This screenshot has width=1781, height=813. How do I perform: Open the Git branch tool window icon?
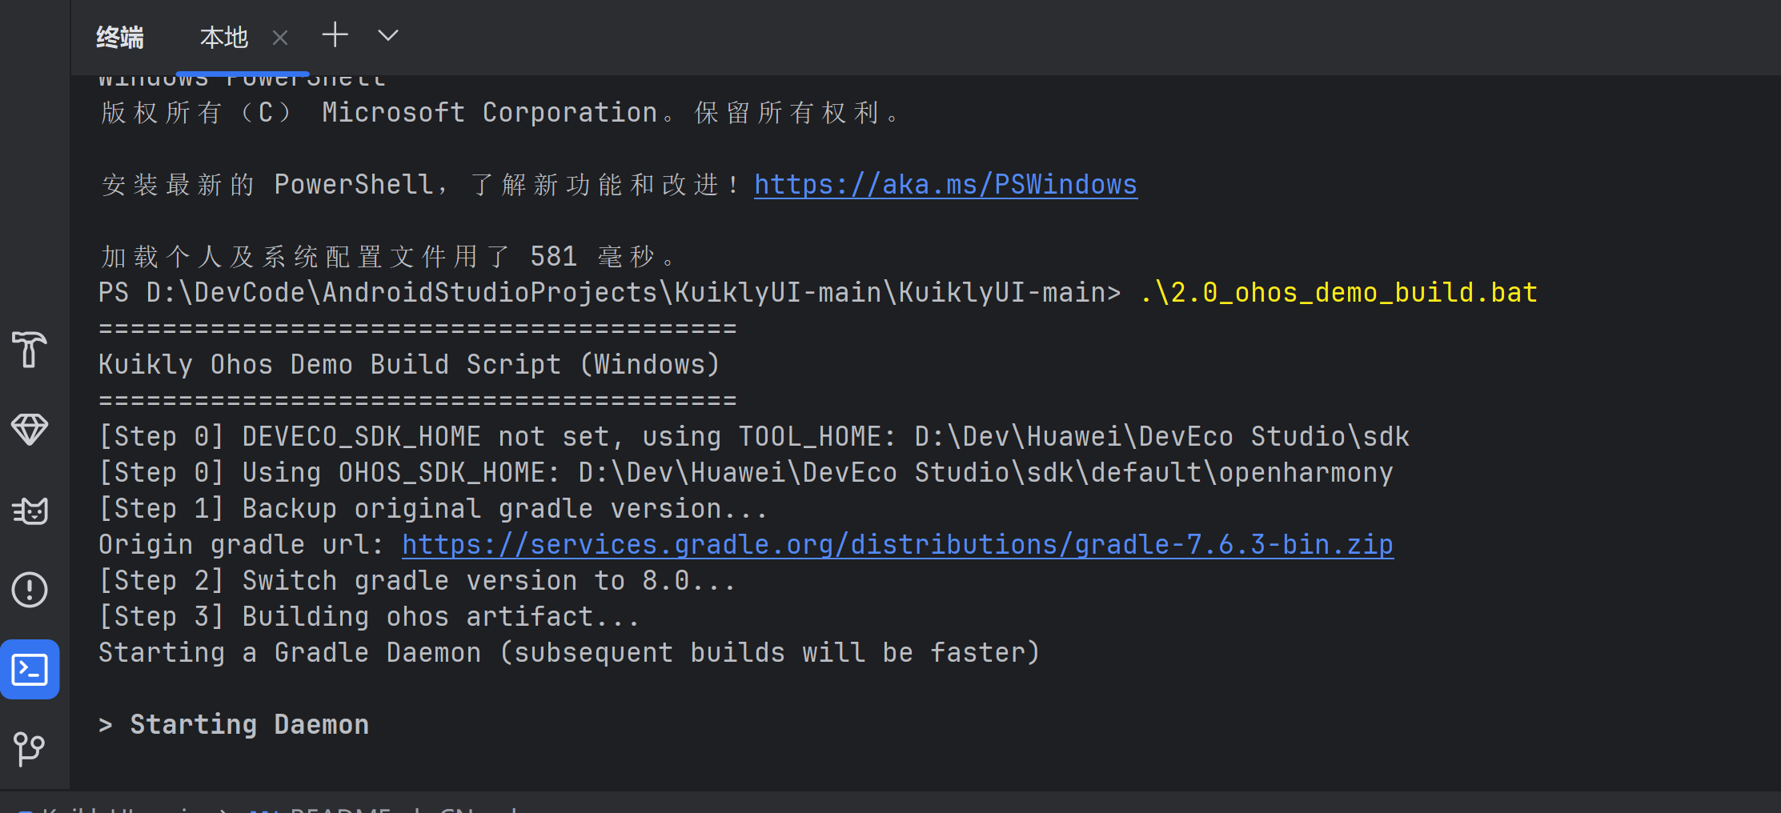pyautogui.click(x=30, y=749)
